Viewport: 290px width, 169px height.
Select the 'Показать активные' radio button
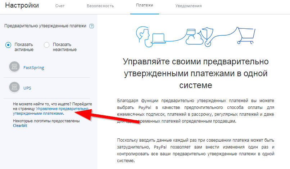coord(8,45)
